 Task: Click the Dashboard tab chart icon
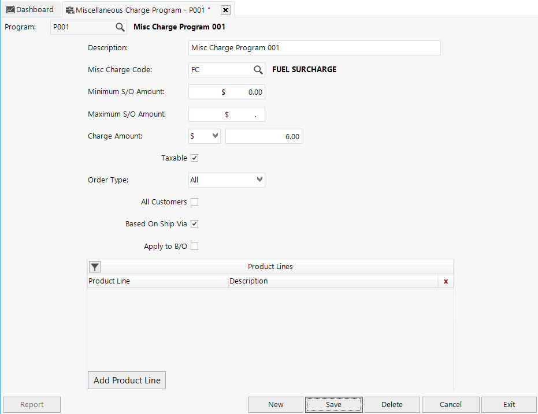tap(10, 9)
